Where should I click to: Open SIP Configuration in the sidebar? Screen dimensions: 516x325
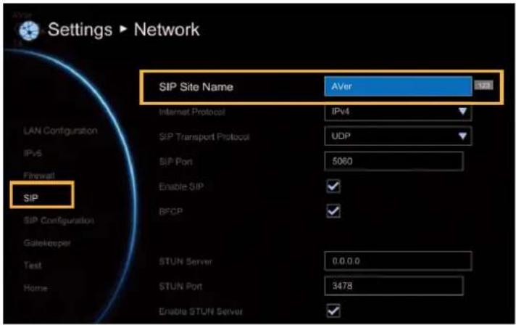(x=59, y=221)
